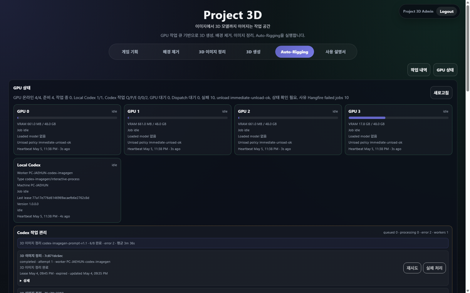This screenshot has width=470, height=293.
Task: Click the 이미지에서 3D 모델까지 subtitle
Action: click(233, 26)
